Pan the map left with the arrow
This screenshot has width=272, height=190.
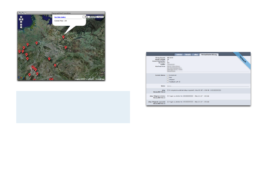20,19
